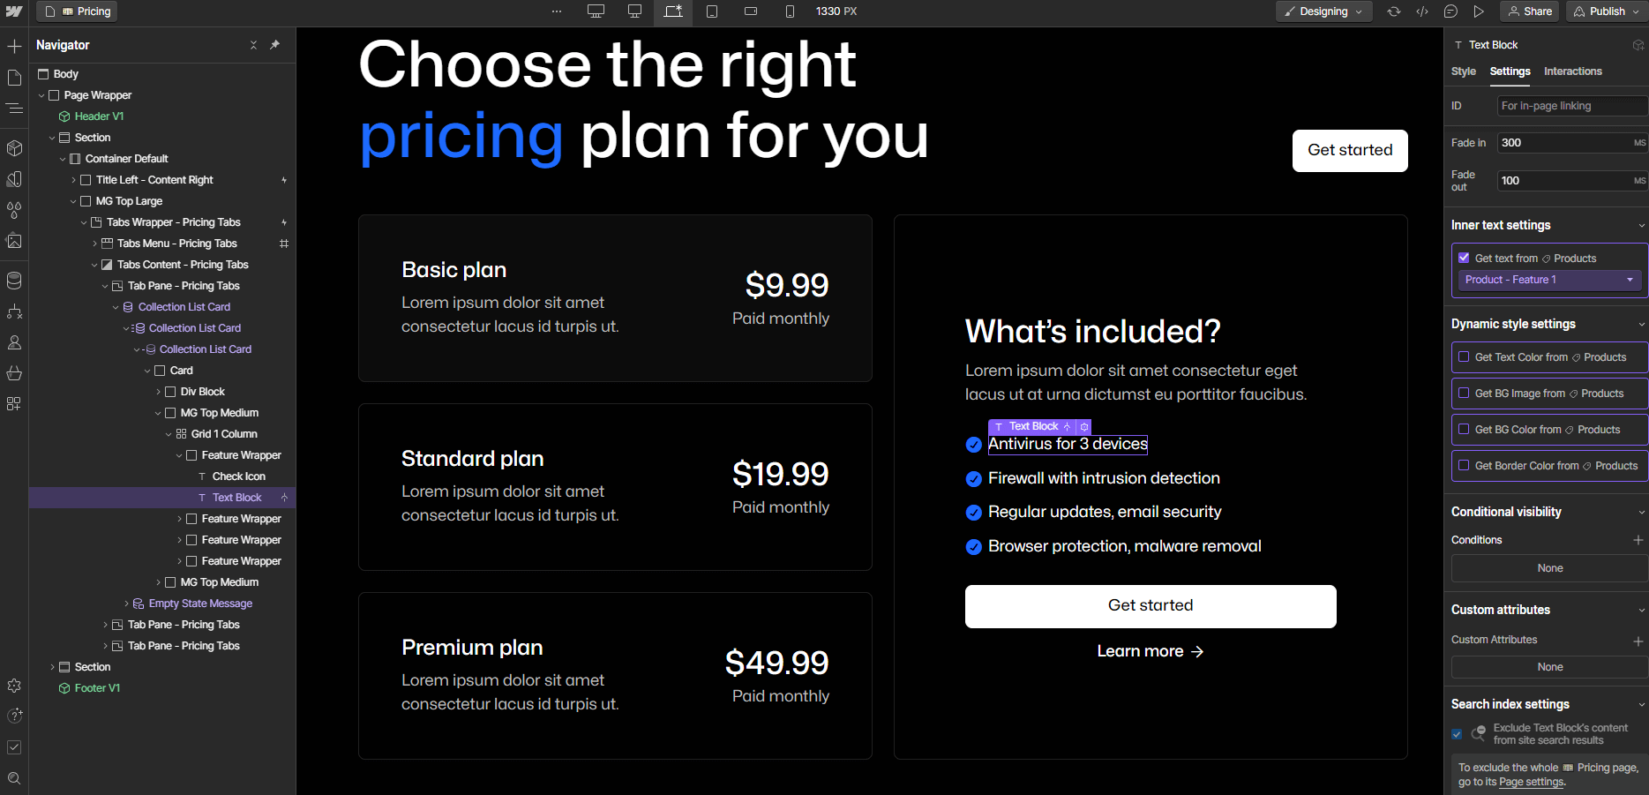The height and width of the screenshot is (795, 1649).
Task: Open the Ecommerce basket panel
Action: pyautogui.click(x=14, y=372)
